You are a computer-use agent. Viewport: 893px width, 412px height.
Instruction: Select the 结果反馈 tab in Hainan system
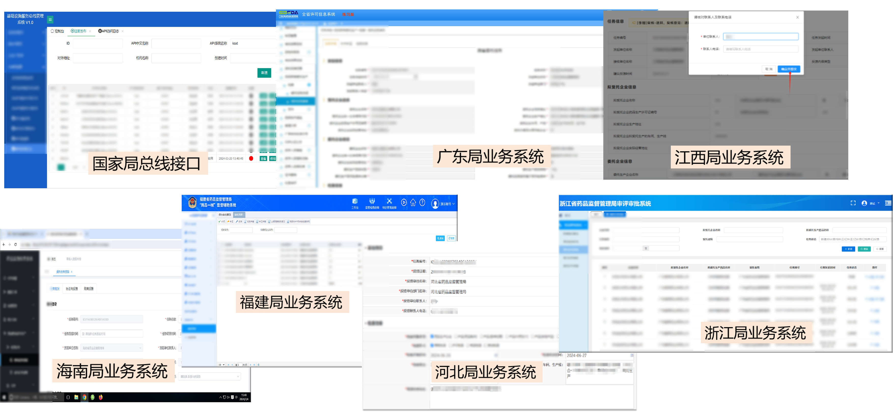pos(89,289)
